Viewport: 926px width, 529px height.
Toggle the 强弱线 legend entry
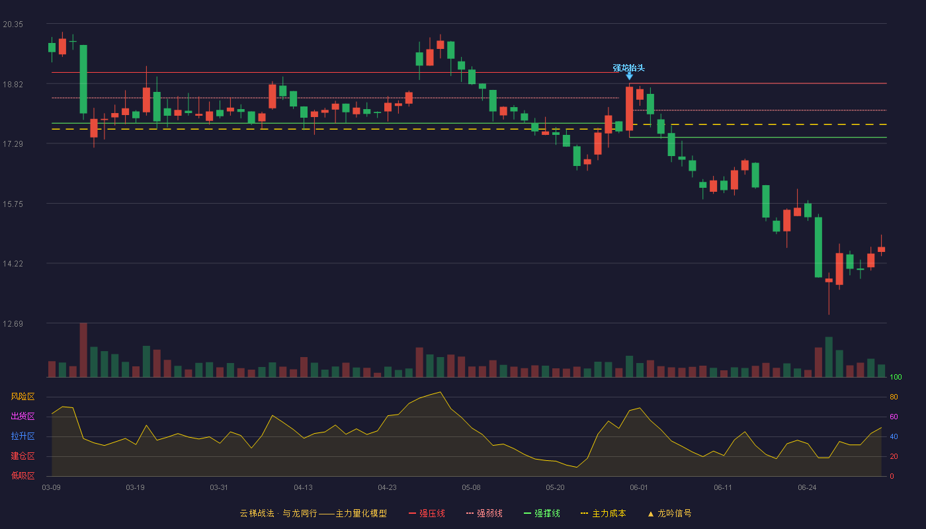coord(484,513)
